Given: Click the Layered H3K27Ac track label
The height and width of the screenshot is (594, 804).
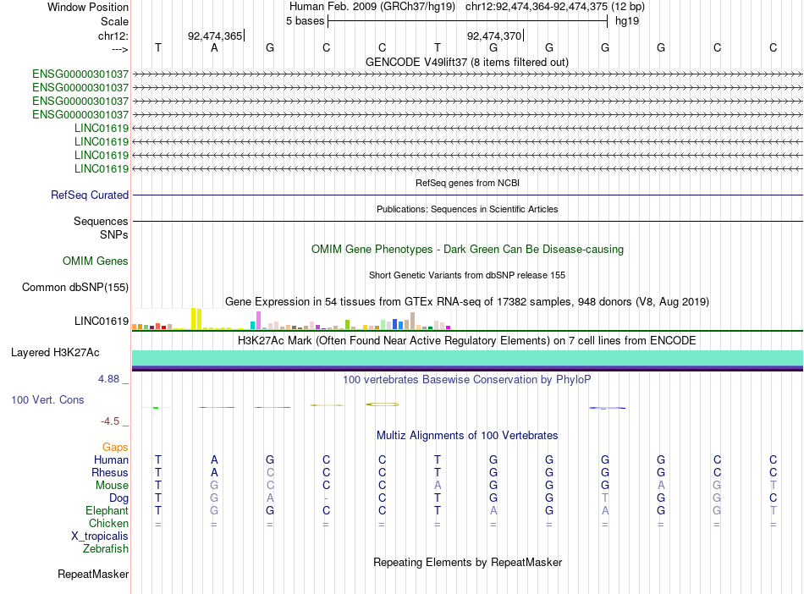Looking at the screenshot, I should (55, 352).
